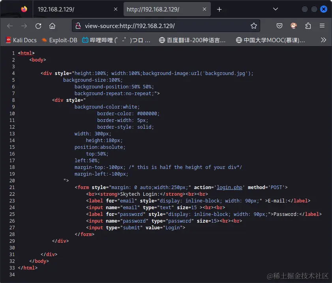Open the avatar extension icon
Screen dimensions: 332x283
294,26
